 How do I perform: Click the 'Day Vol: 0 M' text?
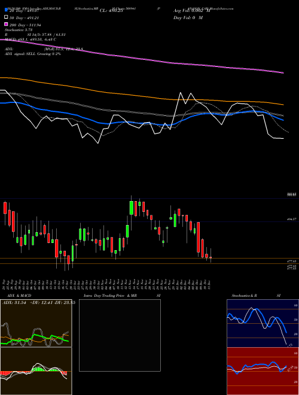pyautogui.click(x=188, y=17)
